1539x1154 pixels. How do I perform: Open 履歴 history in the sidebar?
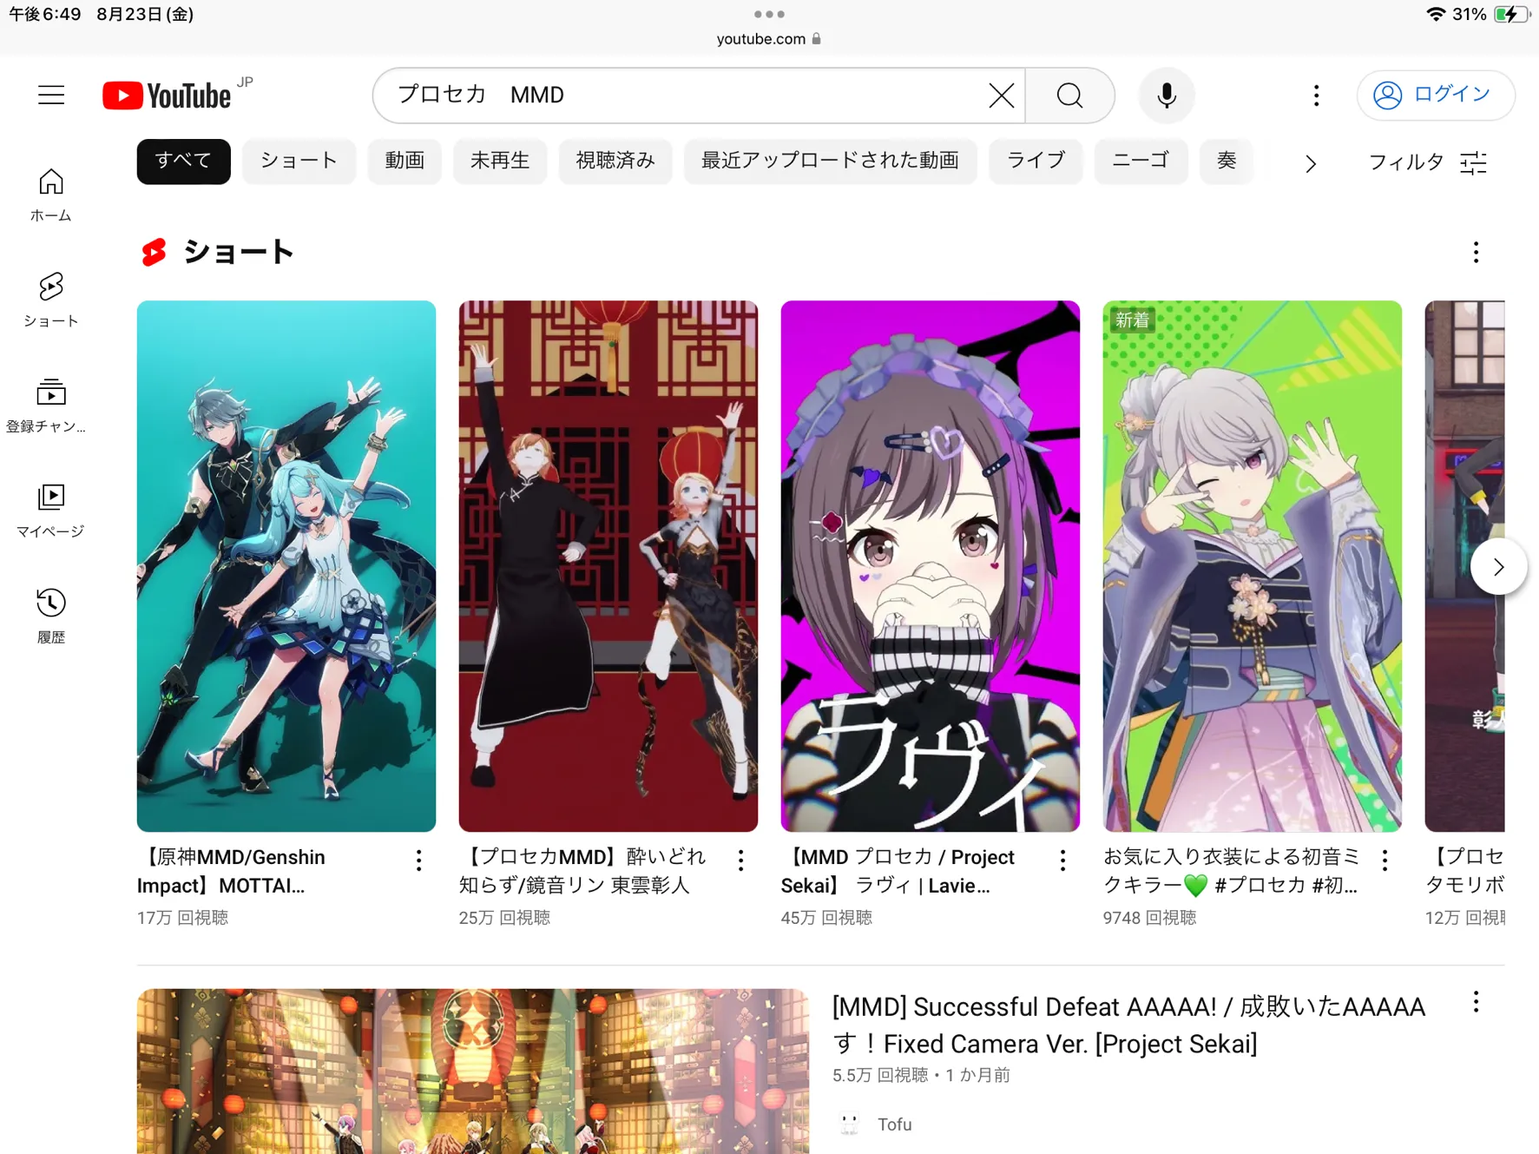point(50,617)
